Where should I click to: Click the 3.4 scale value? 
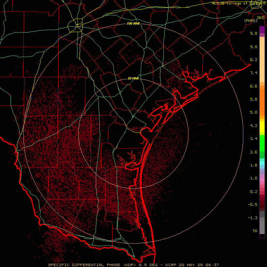click(x=254, y=139)
